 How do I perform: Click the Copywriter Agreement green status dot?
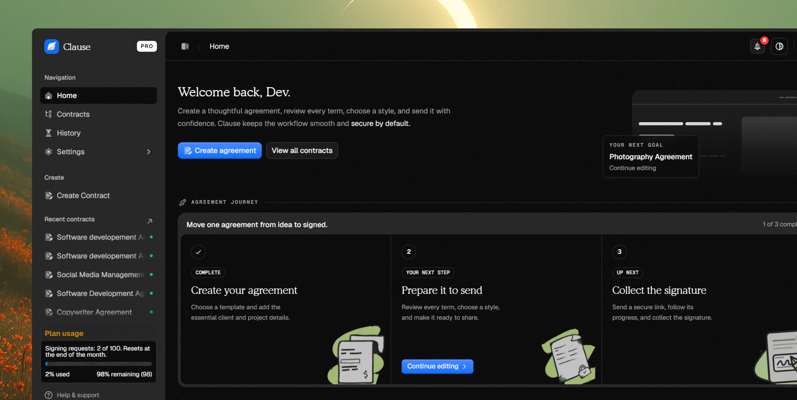coord(151,312)
